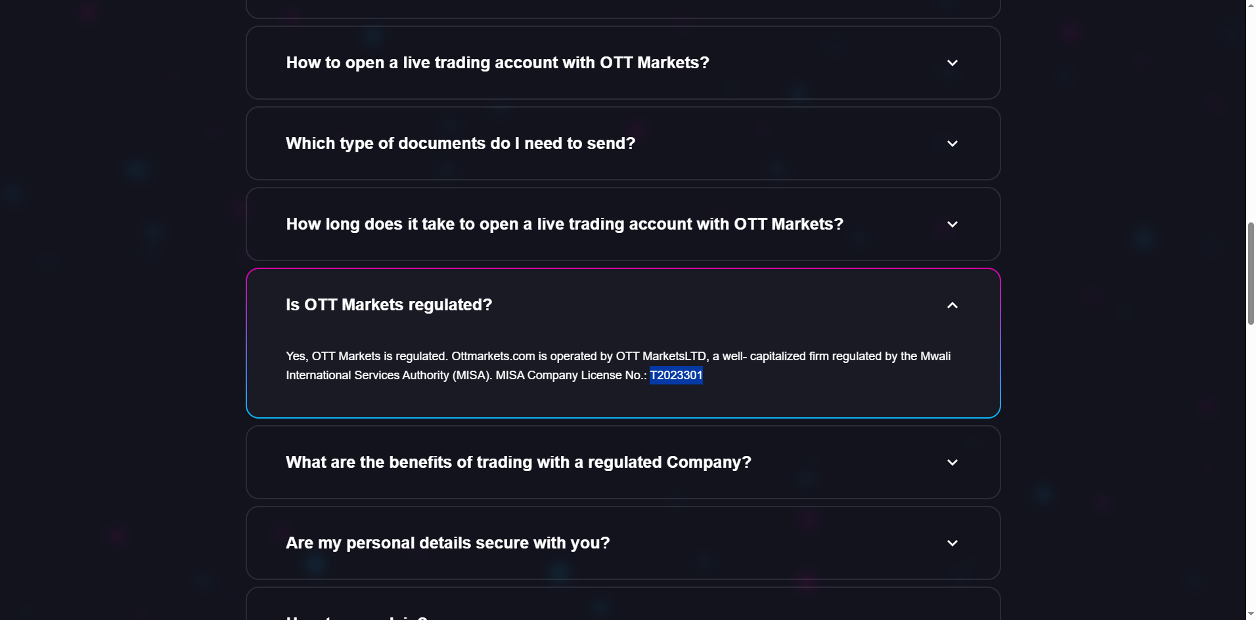The height and width of the screenshot is (620, 1256).
Task: Expand "Which type of documents do I need to send?"
Action: point(460,144)
